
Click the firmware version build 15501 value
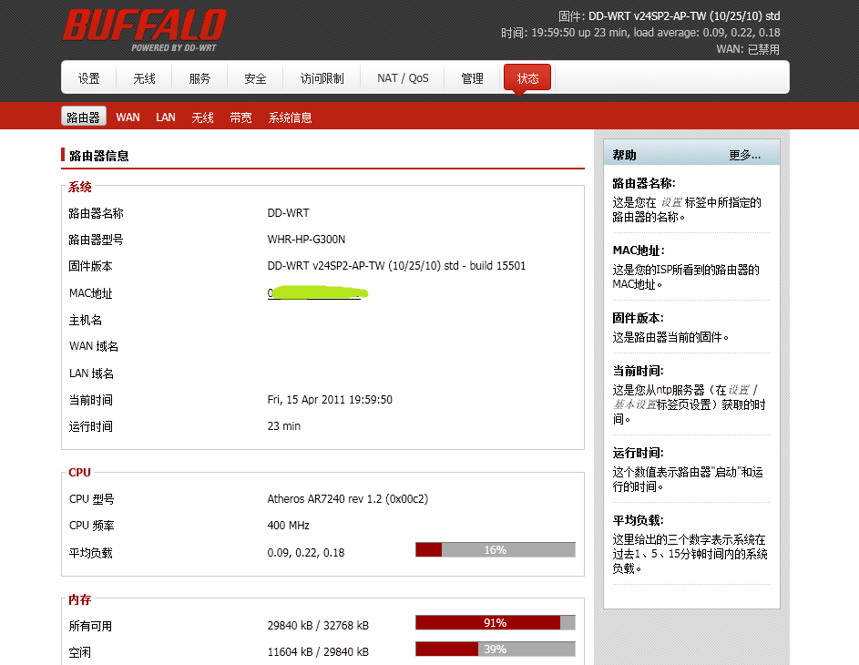396,266
